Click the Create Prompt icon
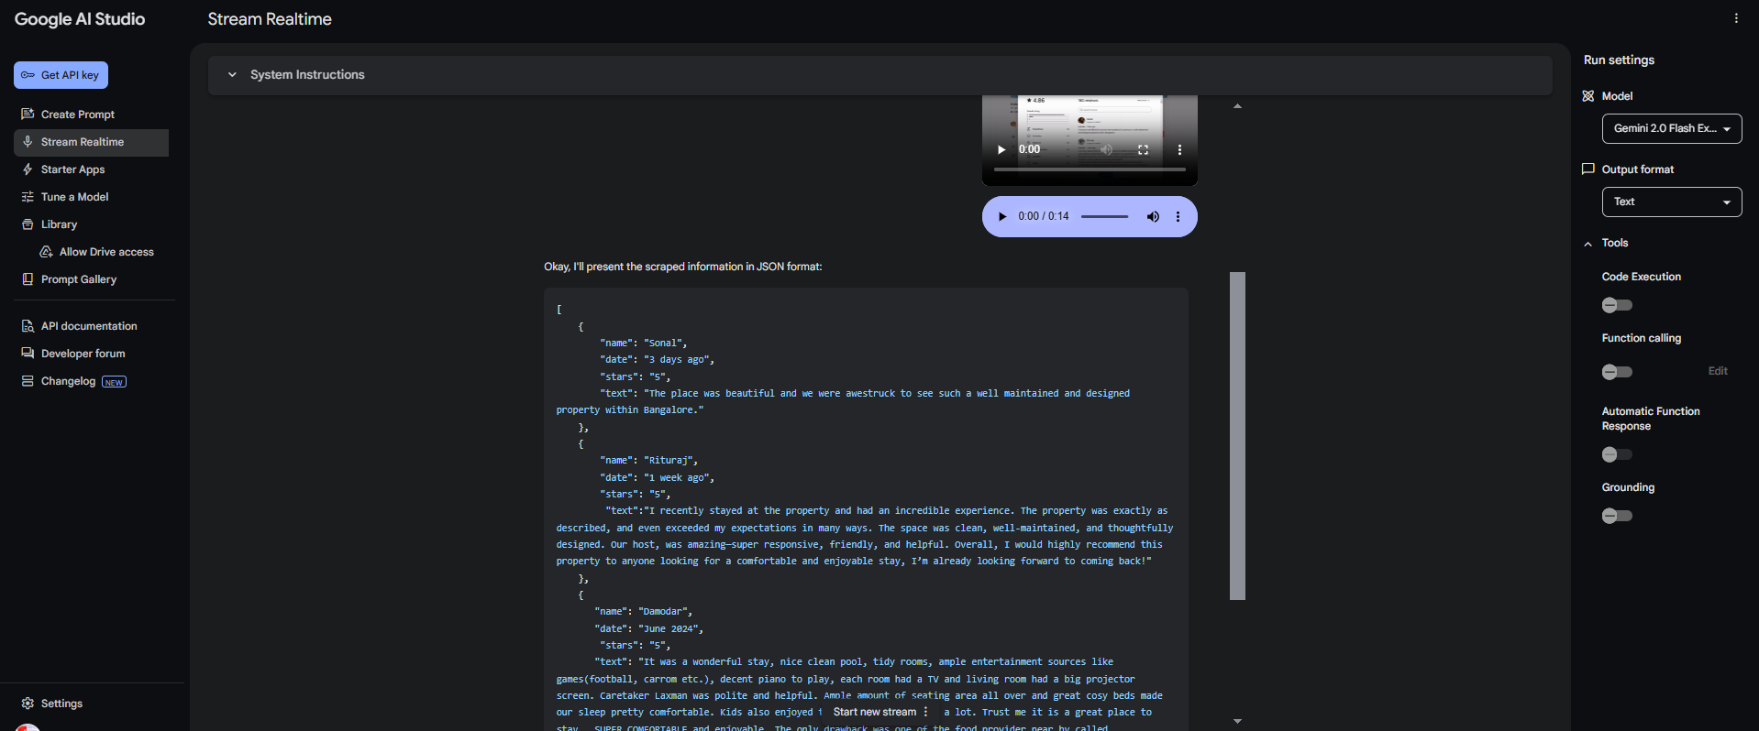The width and height of the screenshot is (1759, 731). [28, 115]
